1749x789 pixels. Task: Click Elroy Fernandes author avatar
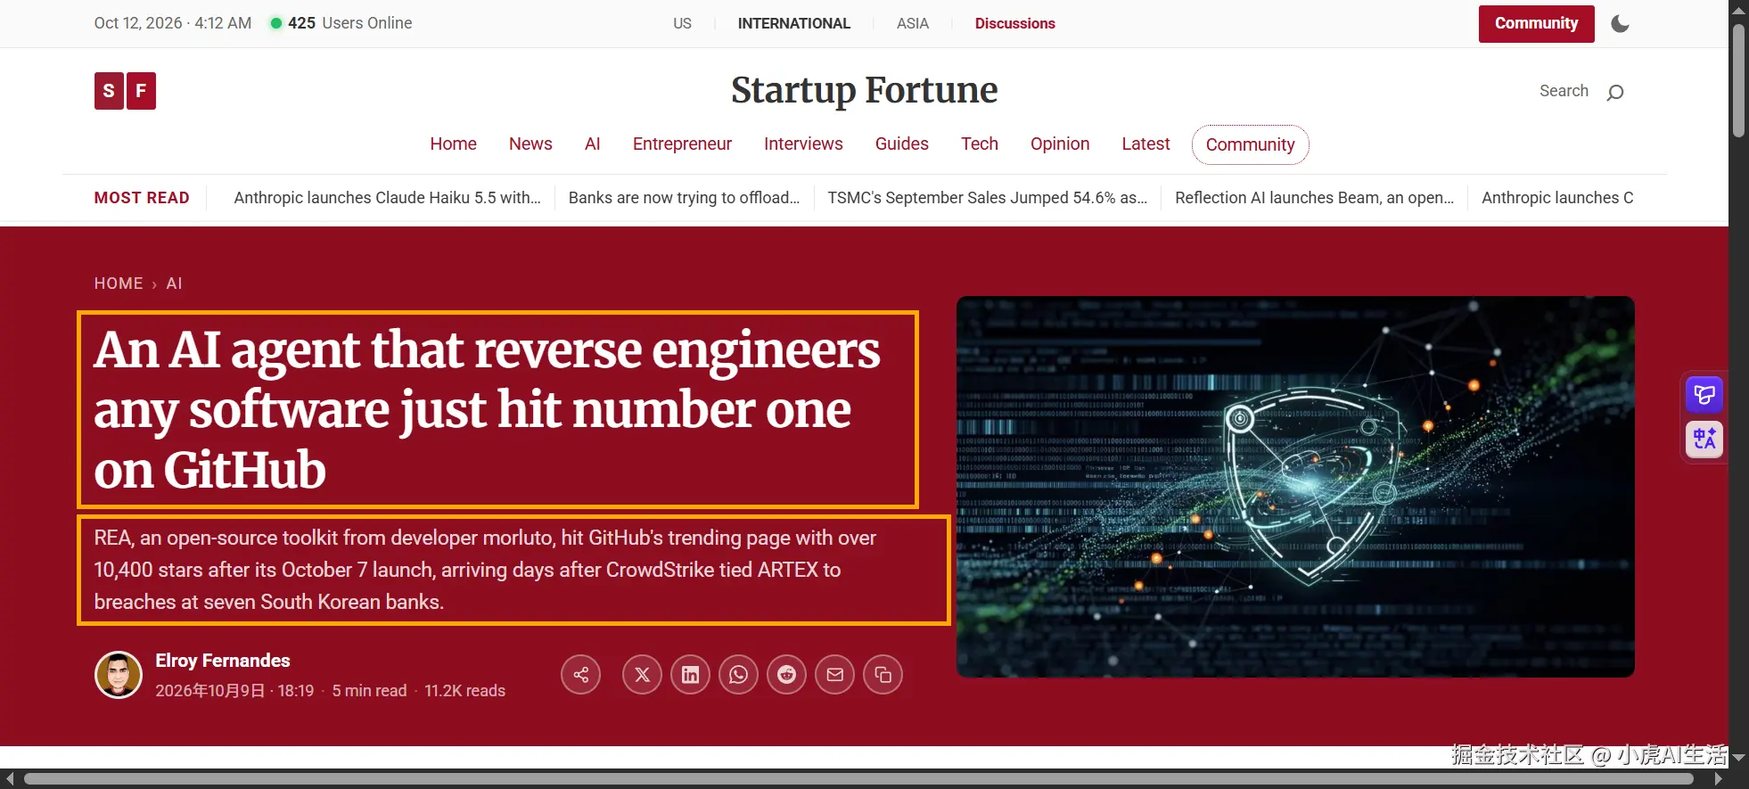(x=119, y=675)
